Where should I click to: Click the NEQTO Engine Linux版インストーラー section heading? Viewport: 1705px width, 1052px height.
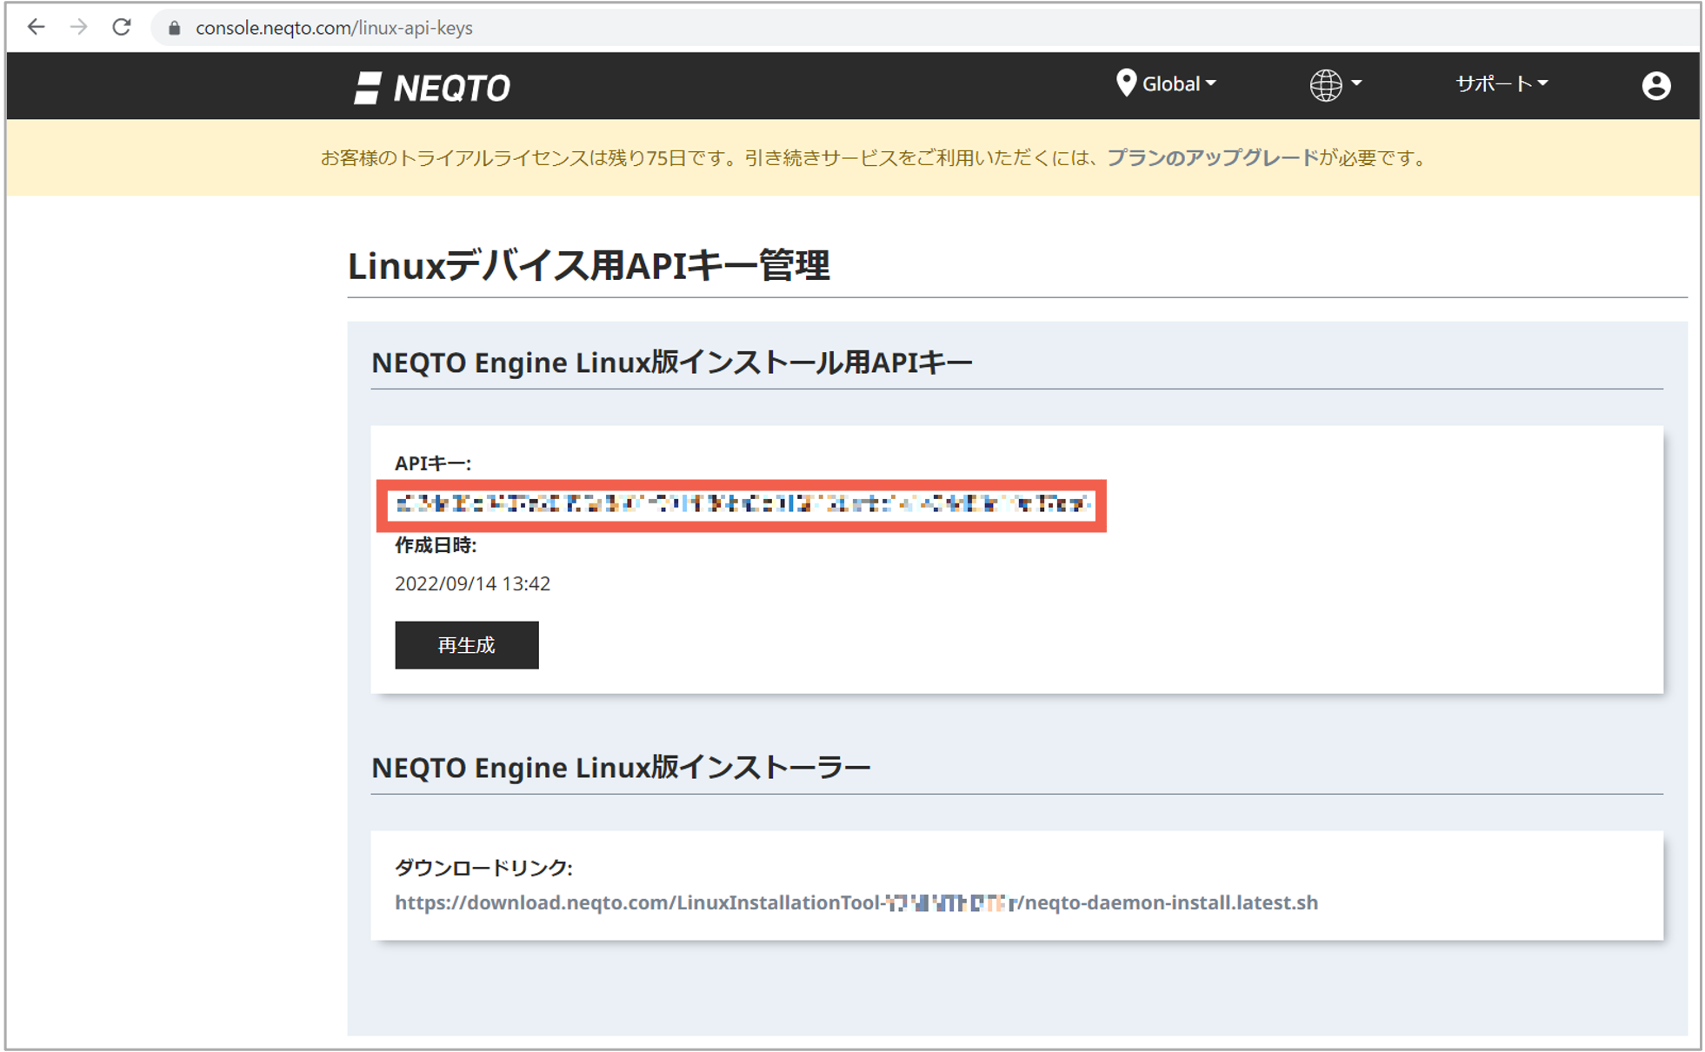coord(620,768)
